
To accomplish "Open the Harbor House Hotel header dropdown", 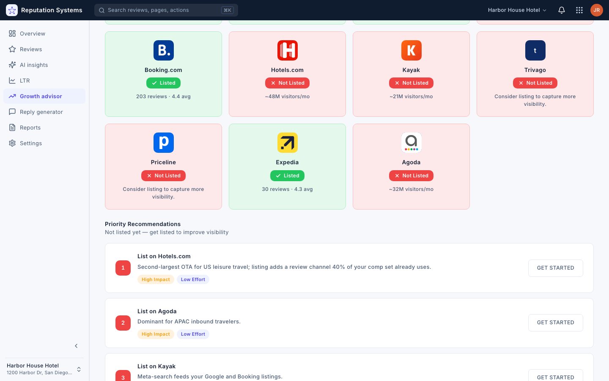I will click(517, 10).
